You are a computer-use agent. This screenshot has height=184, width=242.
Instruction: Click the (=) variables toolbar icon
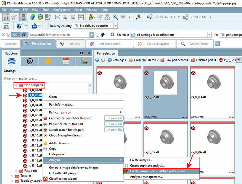(57, 17)
